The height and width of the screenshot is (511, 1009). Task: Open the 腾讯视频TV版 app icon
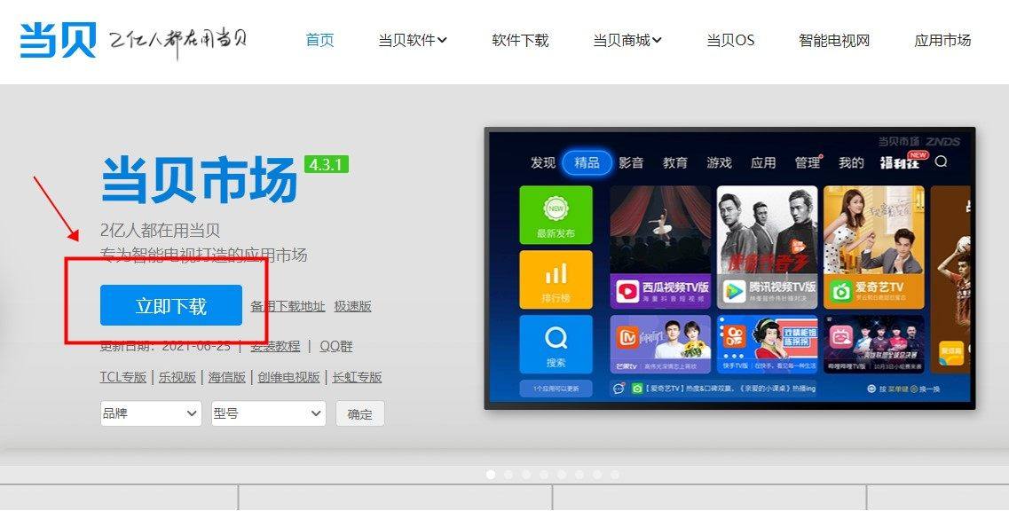734,290
